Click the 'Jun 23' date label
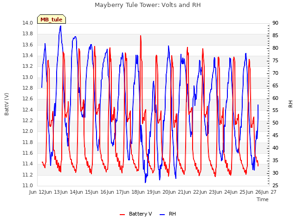 tap(207, 192)
